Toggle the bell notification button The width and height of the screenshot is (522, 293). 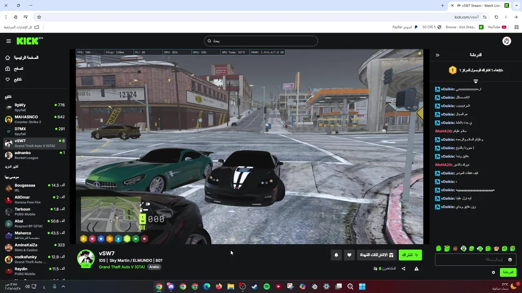pyautogui.click(x=336, y=255)
